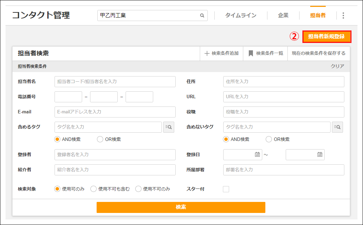Switch to the 企業 tab

283,16
